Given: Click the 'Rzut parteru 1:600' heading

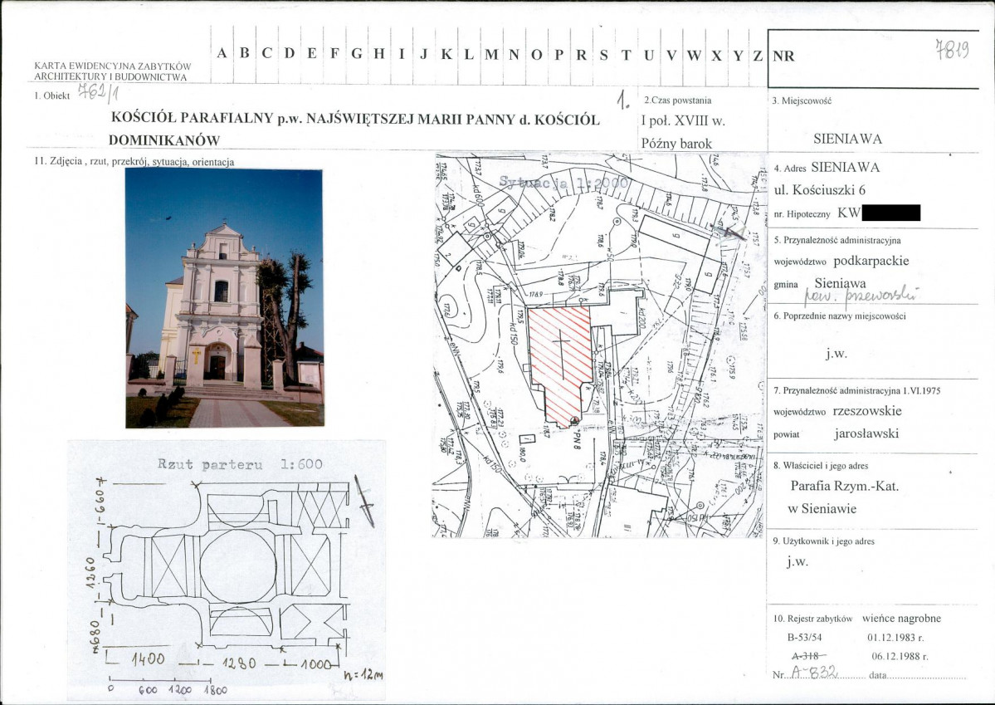Looking at the screenshot, I should pyautogui.click(x=240, y=464).
